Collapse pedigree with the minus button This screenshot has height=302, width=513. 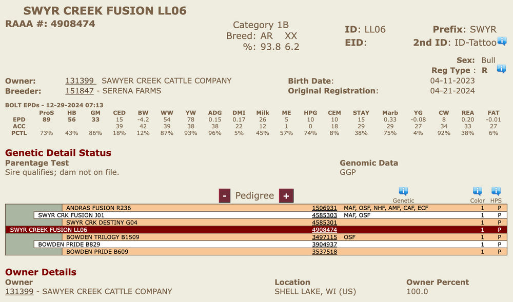click(x=225, y=196)
